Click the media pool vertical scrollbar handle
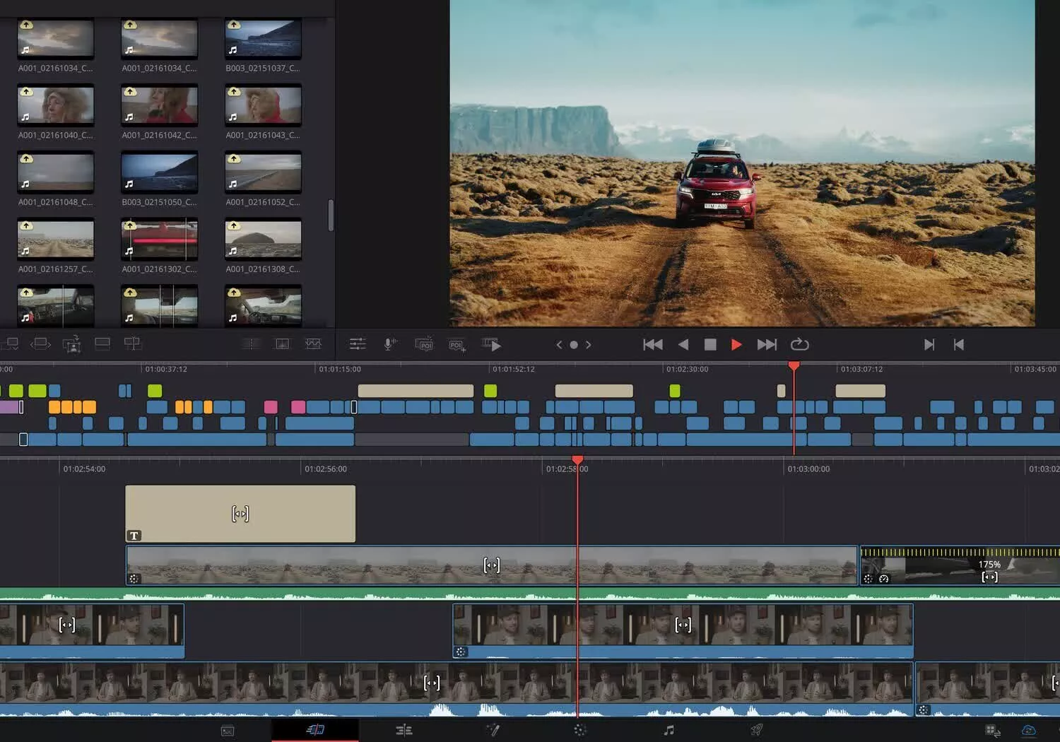1060x742 pixels. point(331,216)
